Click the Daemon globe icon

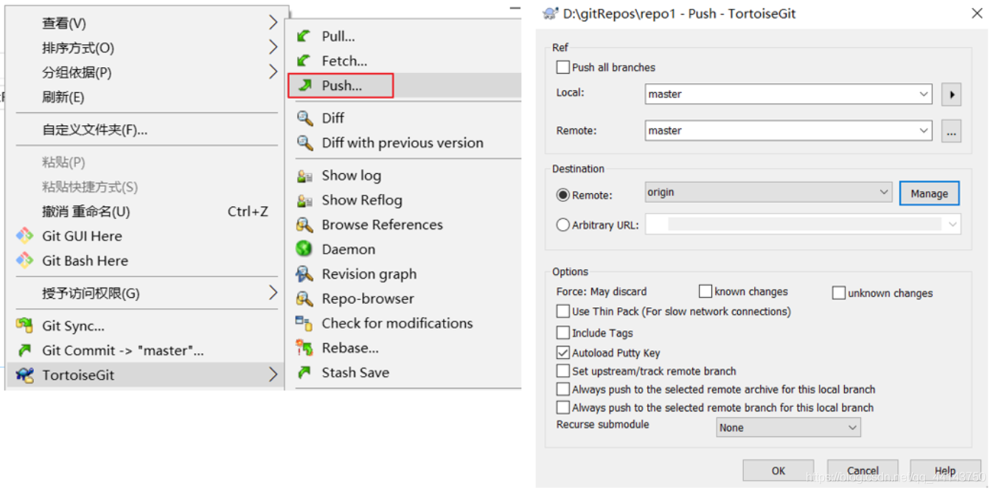point(304,249)
